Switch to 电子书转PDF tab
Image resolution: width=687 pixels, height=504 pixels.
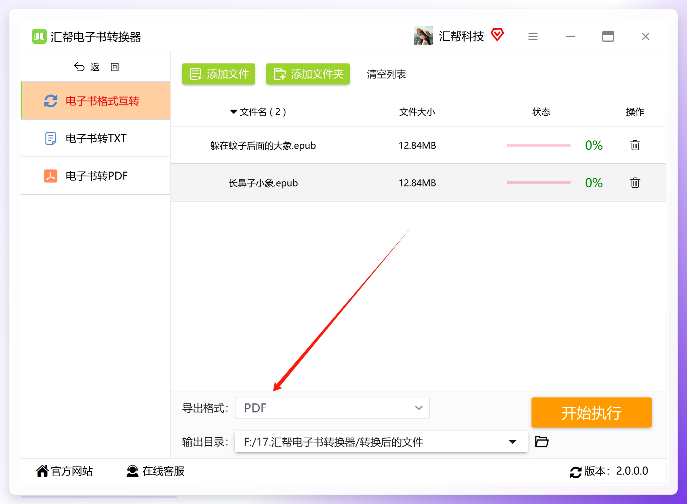(x=96, y=176)
